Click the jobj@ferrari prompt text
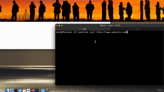164x92 pixels. 66,32
